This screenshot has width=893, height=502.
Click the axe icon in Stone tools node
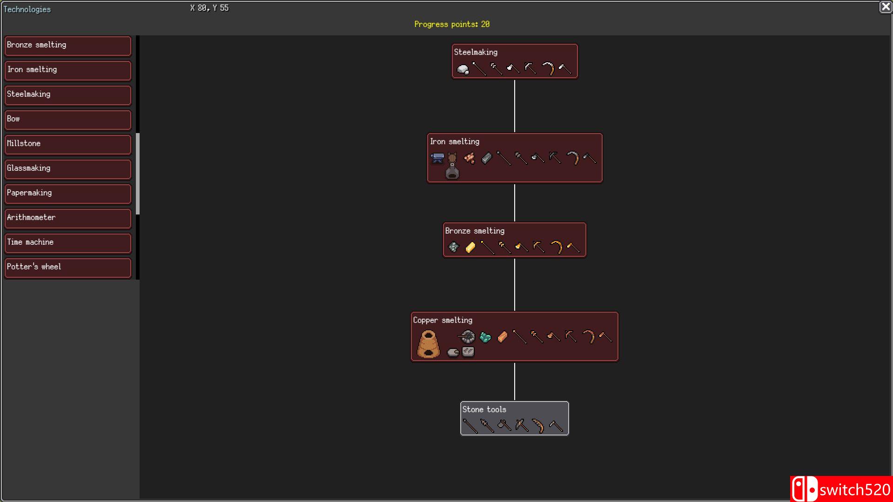coord(504,425)
